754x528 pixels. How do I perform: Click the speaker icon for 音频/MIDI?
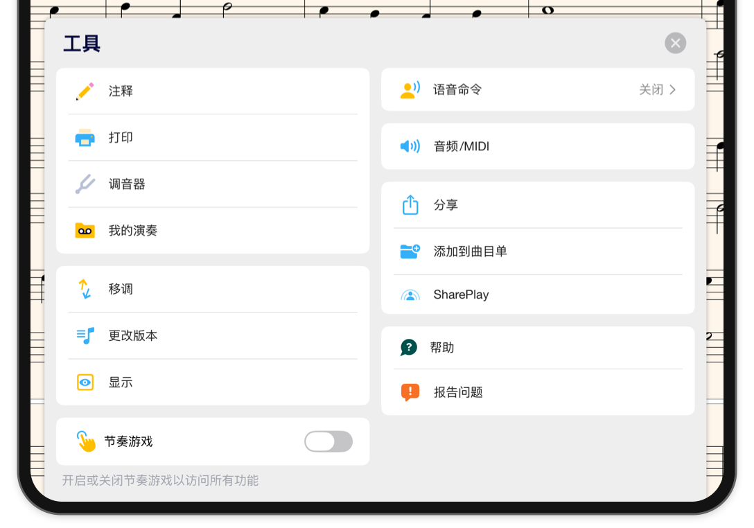click(410, 146)
